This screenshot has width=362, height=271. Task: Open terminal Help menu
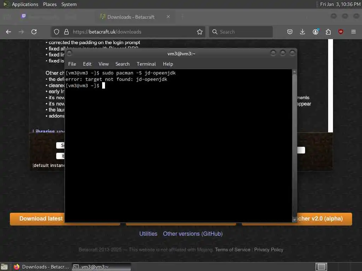point(168,64)
